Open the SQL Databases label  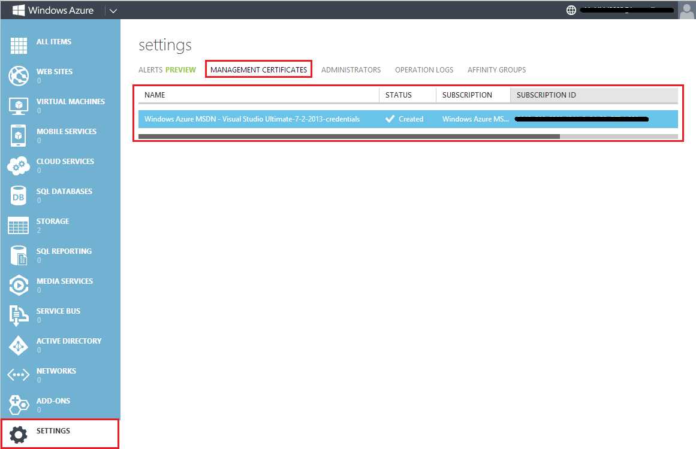(x=64, y=191)
